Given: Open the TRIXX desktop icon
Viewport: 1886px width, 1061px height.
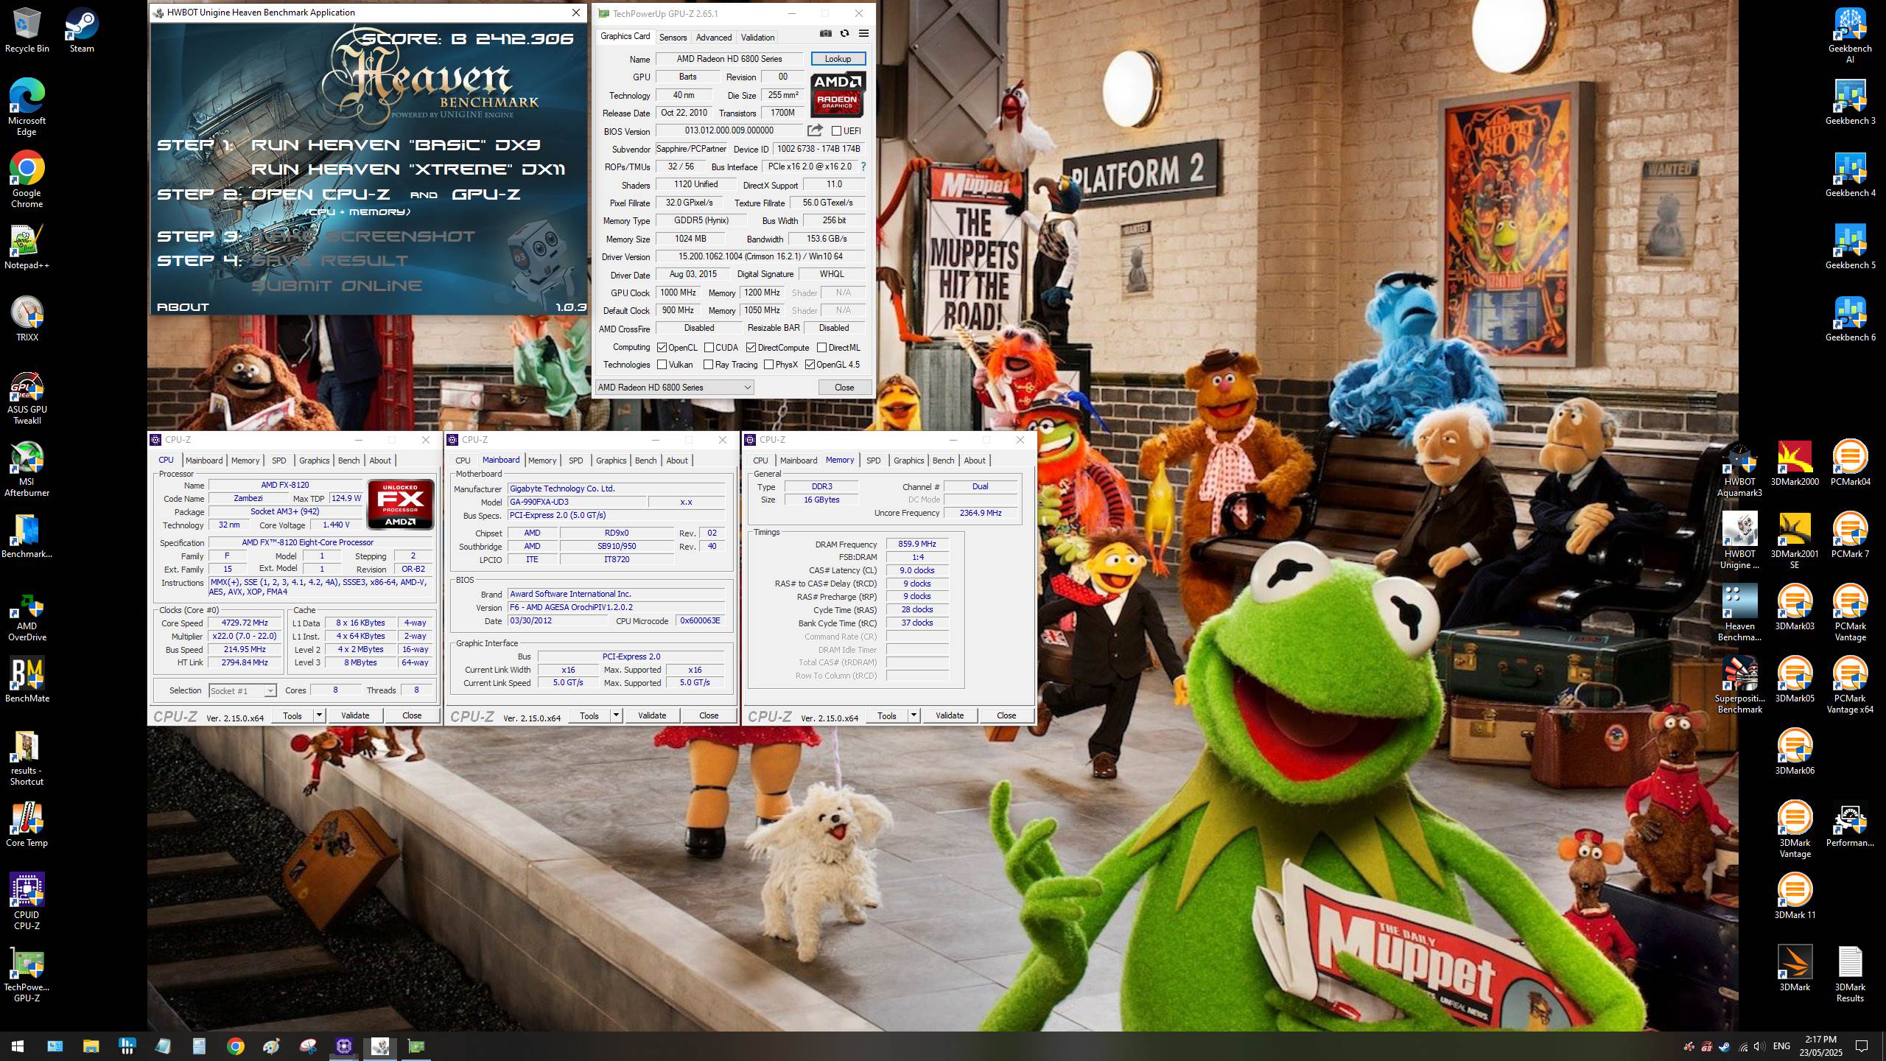Looking at the screenshot, I should pos(27,319).
